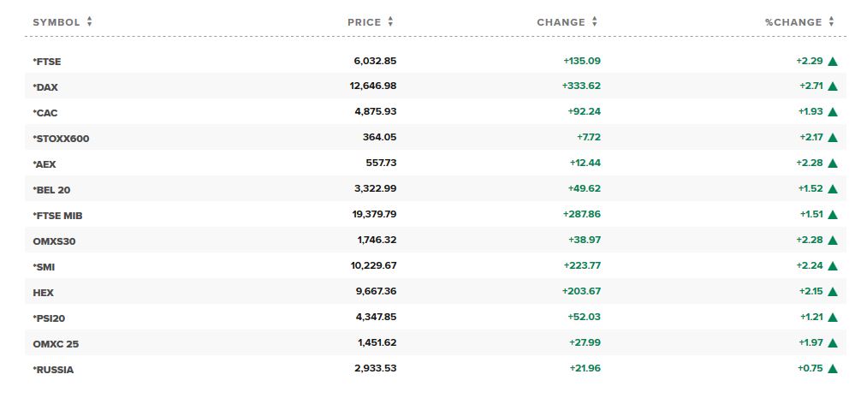The image size is (855, 404).
Task: Select the price value 19,379.79
Action: [x=375, y=214]
